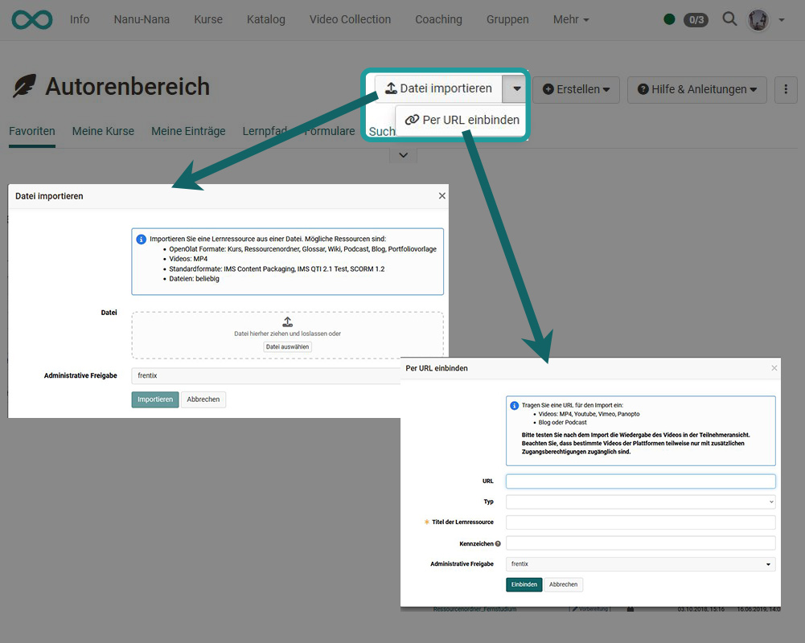Expand the Datei importieren dropdown arrow

click(516, 88)
